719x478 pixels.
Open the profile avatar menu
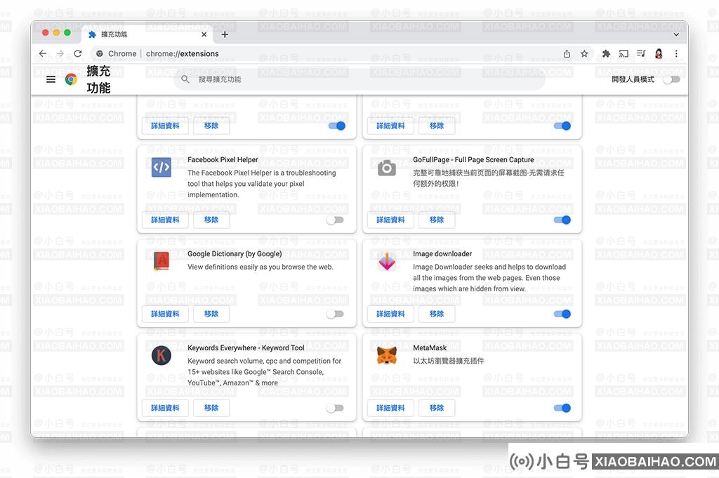(x=659, y=53)
